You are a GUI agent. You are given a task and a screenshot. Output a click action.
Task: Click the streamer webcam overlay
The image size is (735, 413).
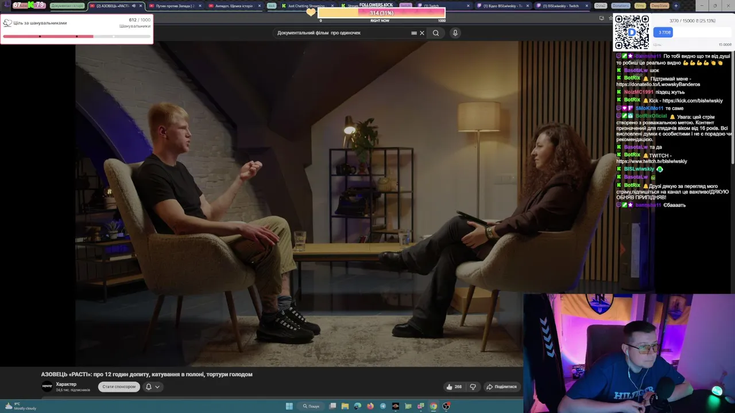629,353
